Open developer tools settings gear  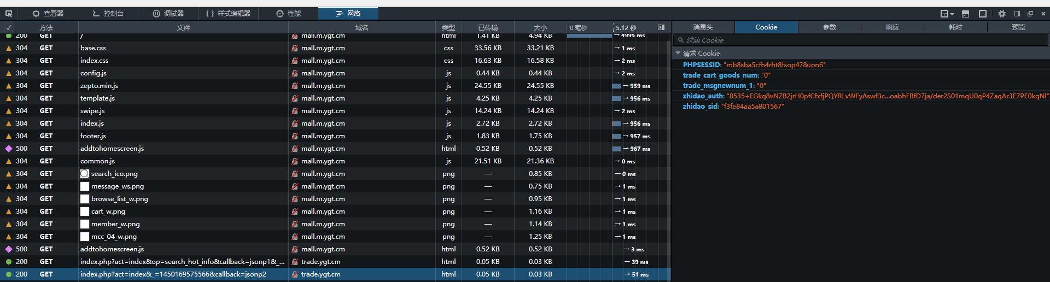(1001, 14)
